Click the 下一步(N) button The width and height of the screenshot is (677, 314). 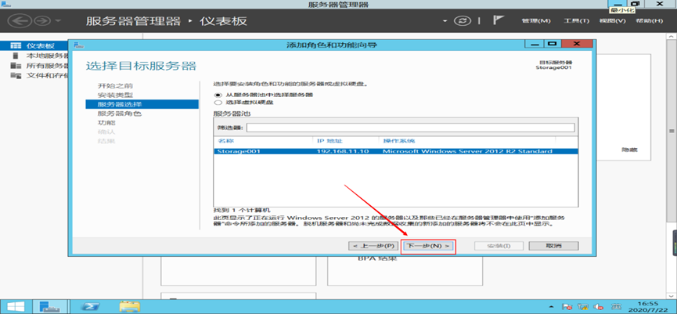428,246
